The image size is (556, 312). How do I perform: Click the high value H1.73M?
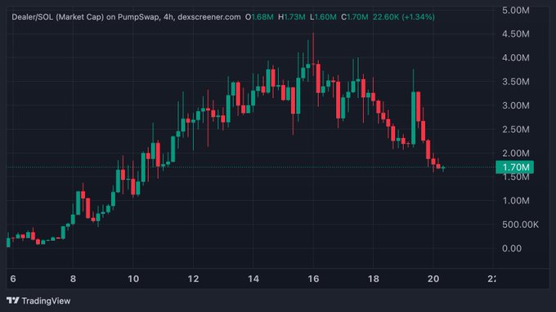pyautogui.click(x=291, y=17)
